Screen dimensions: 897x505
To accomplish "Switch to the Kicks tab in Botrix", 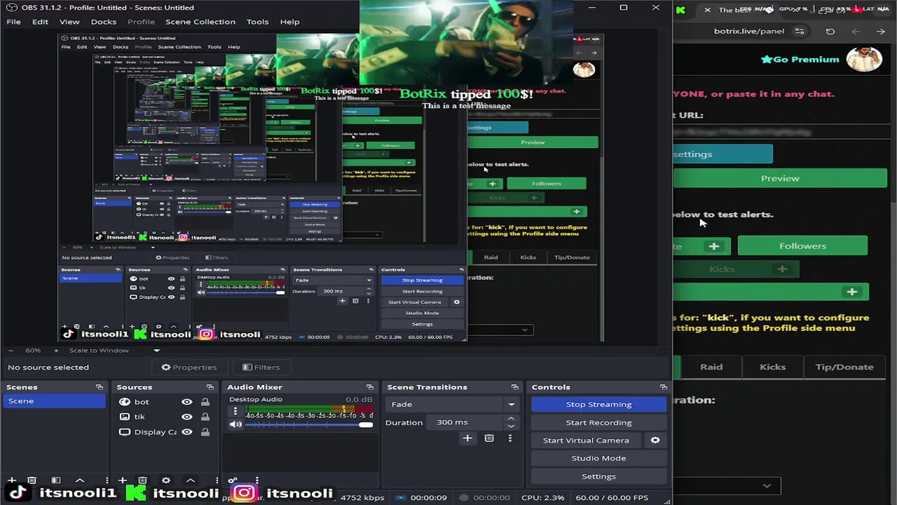I will coord(772,367).
